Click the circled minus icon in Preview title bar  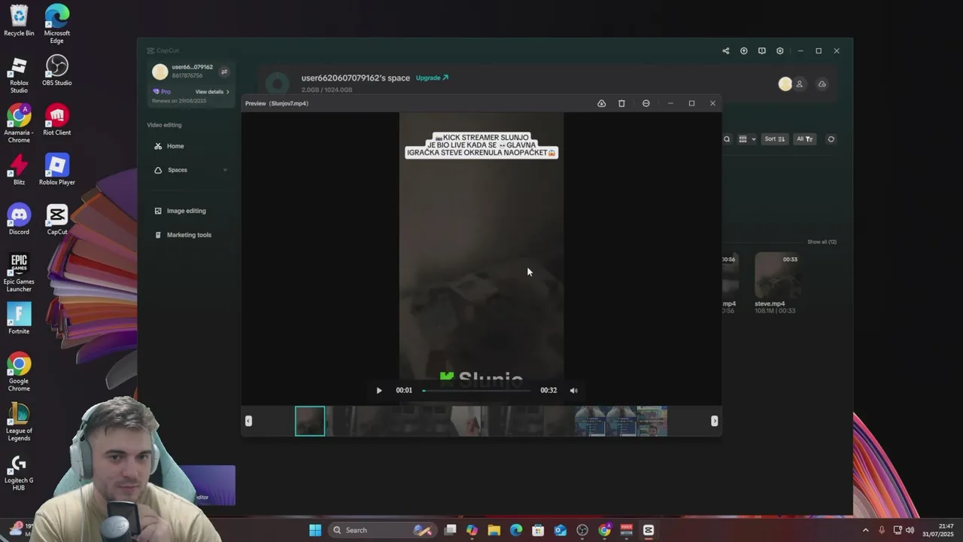click(x=646, y=103)
